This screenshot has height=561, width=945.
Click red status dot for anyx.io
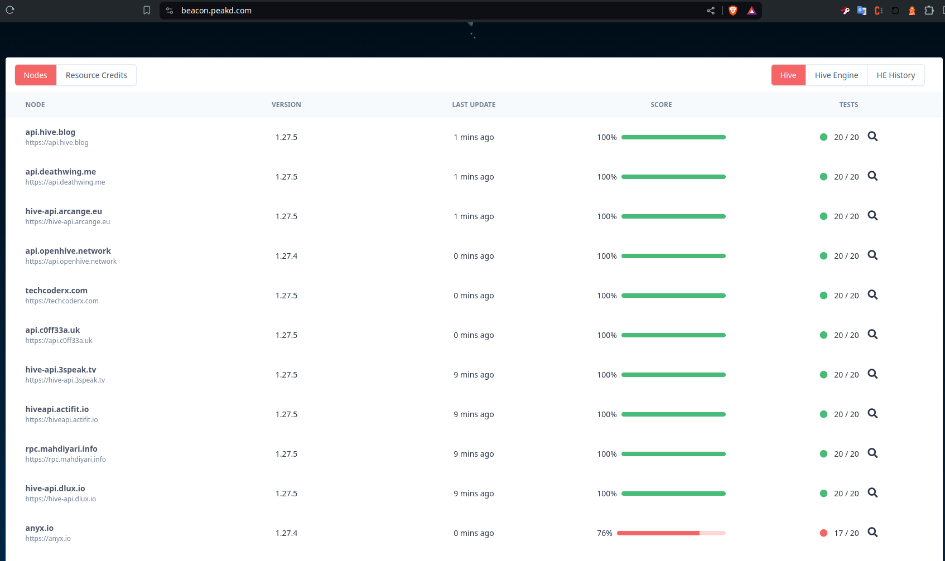click(x=823, y=533)
